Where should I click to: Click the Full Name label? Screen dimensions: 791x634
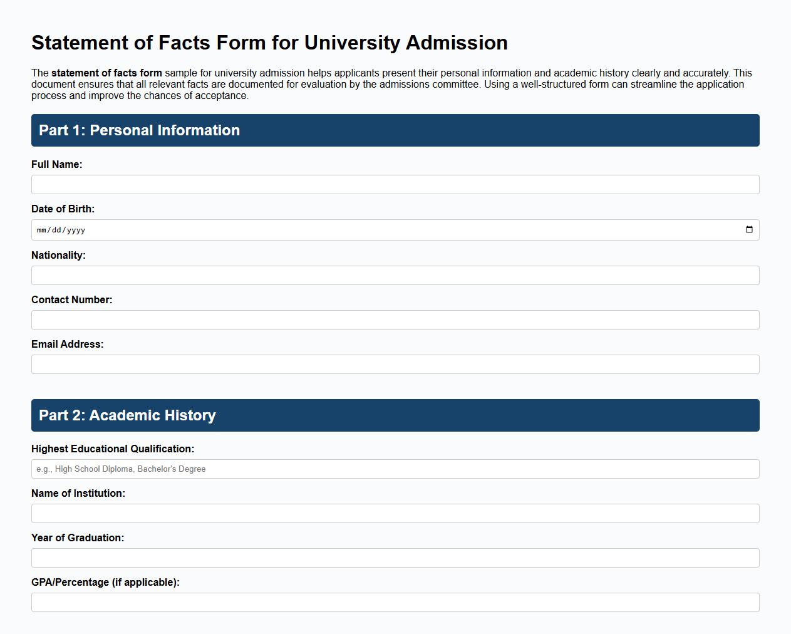(x=57, y=164)
